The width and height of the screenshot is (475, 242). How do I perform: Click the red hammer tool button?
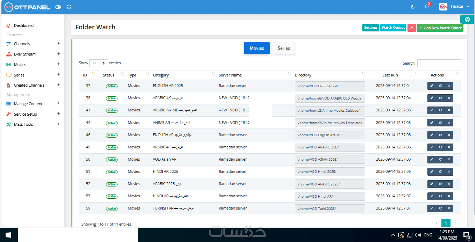[412, 28]
